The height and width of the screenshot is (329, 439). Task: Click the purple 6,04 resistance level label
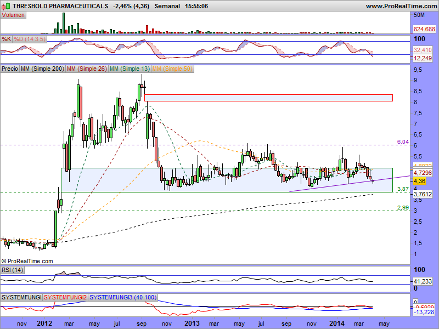point(403,142)
